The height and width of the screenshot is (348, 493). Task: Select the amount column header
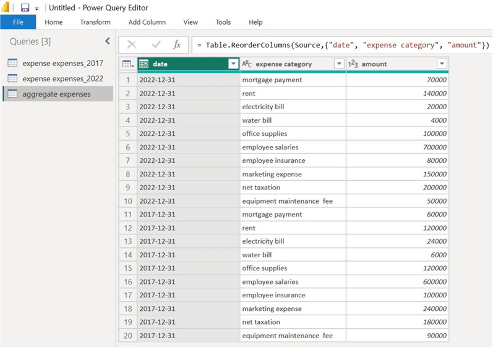point(397,64)
